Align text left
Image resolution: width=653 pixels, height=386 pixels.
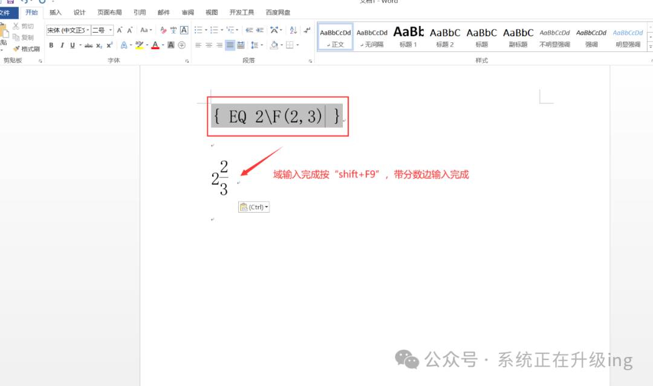(198, 45)
